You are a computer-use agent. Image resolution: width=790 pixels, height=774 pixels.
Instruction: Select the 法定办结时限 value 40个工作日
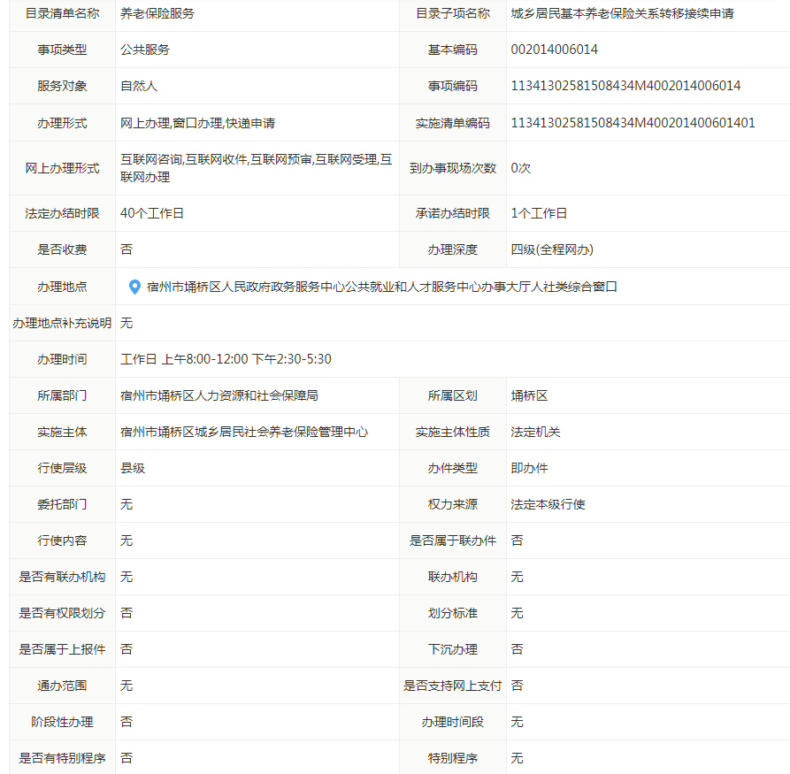(x=152, y=213)
